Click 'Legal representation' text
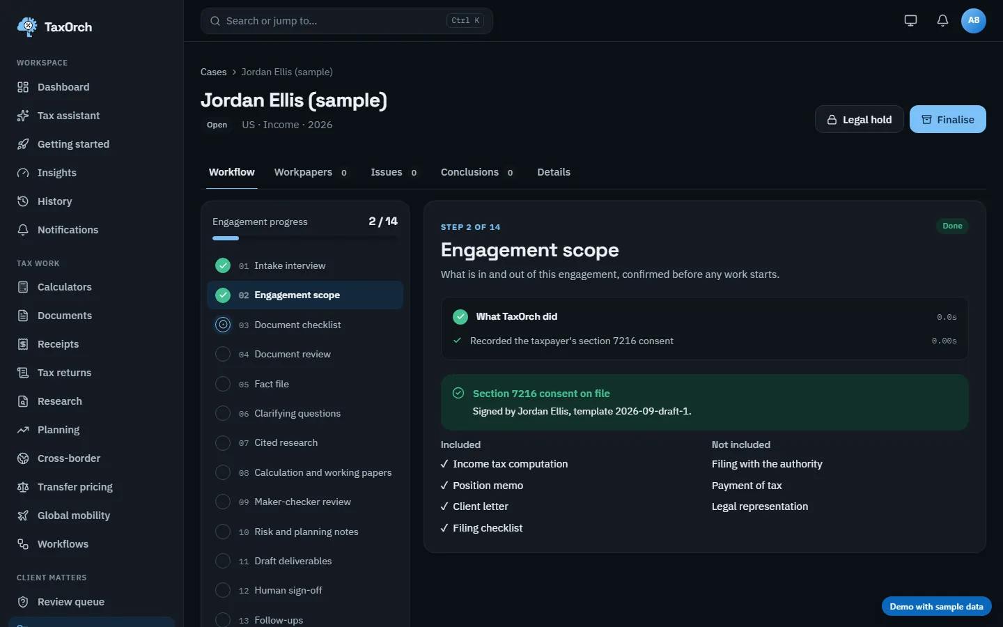The height and width of the screenshot is (627, 1003). pyautogui.click(x=760, y=506)
